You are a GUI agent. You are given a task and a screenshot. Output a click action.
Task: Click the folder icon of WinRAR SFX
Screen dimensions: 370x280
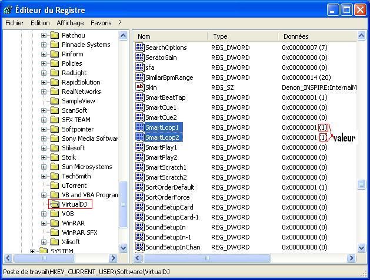click(x=55, y=232)
